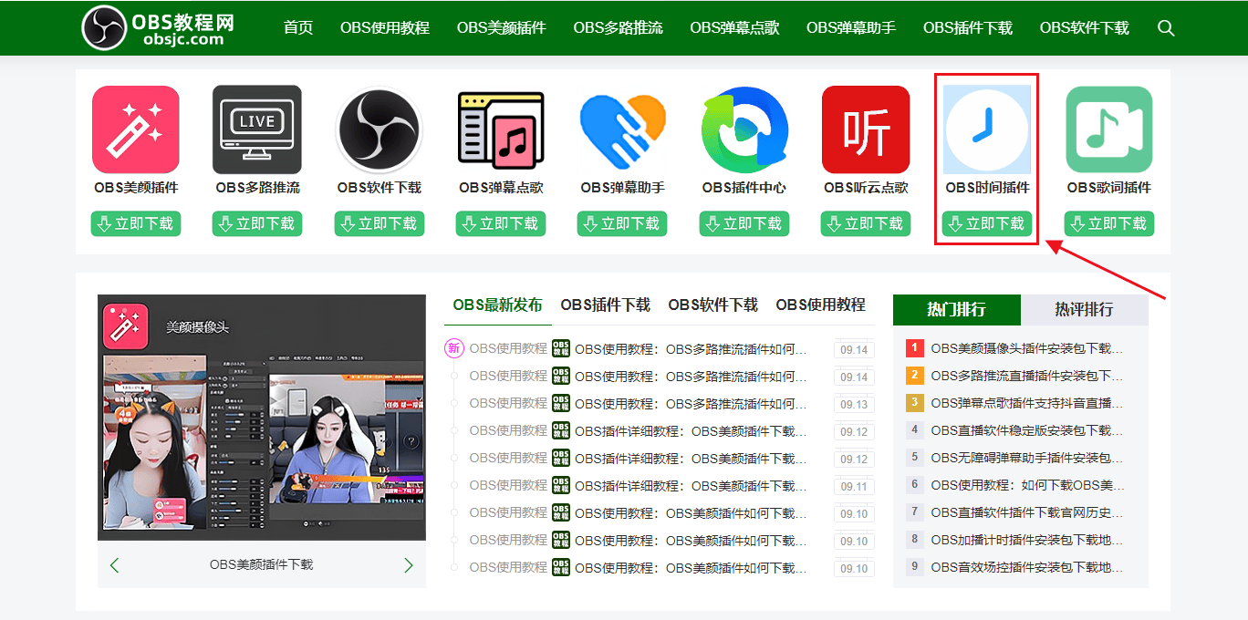Click the OBS美颜插件下载 carousel image
This screenshot has width=1248, height=620.
(262, 419)
